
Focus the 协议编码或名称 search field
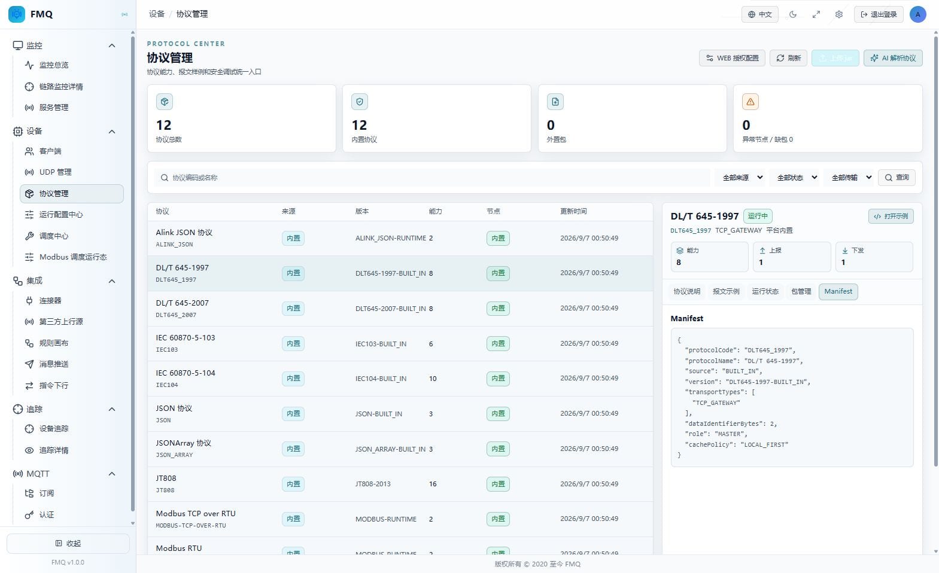pos(432,178)
